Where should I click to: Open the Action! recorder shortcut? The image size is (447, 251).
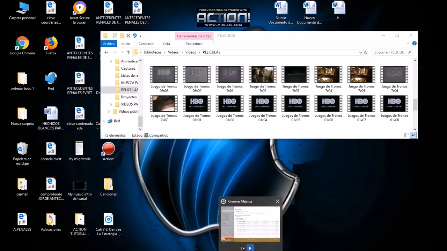point(108,151)
